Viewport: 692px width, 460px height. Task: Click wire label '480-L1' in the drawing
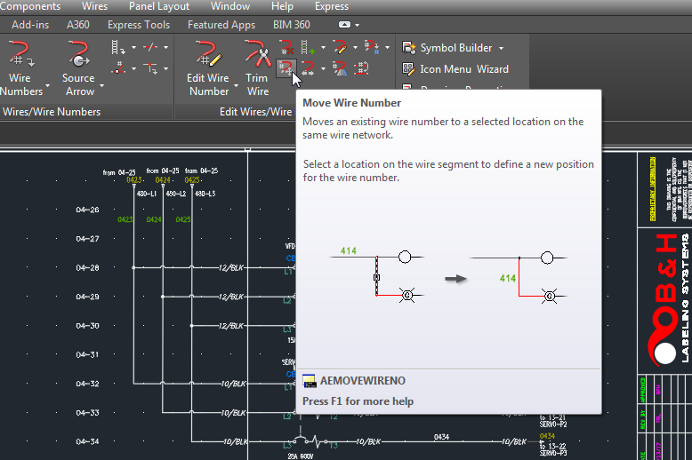[147, 194]
